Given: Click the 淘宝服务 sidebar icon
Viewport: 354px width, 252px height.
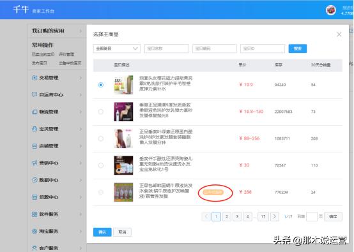Looking at the screenshot, I should [x=35, y=231].
